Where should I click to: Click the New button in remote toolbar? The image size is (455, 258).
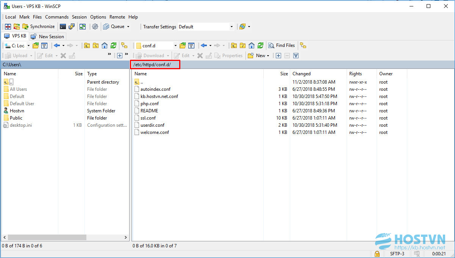point(258,56)
